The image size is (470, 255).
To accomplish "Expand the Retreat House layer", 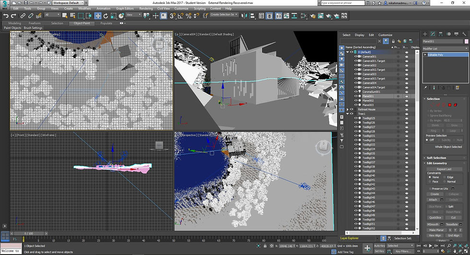I will [348, 109].
